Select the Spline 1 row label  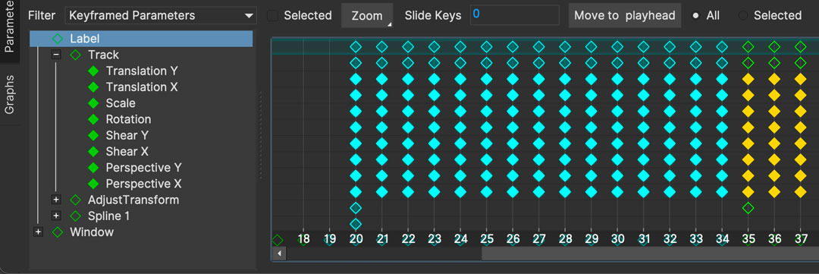(x=109, y=216)
